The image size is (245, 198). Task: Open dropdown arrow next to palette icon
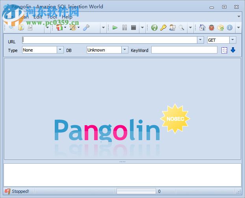[x=78, y=28]
